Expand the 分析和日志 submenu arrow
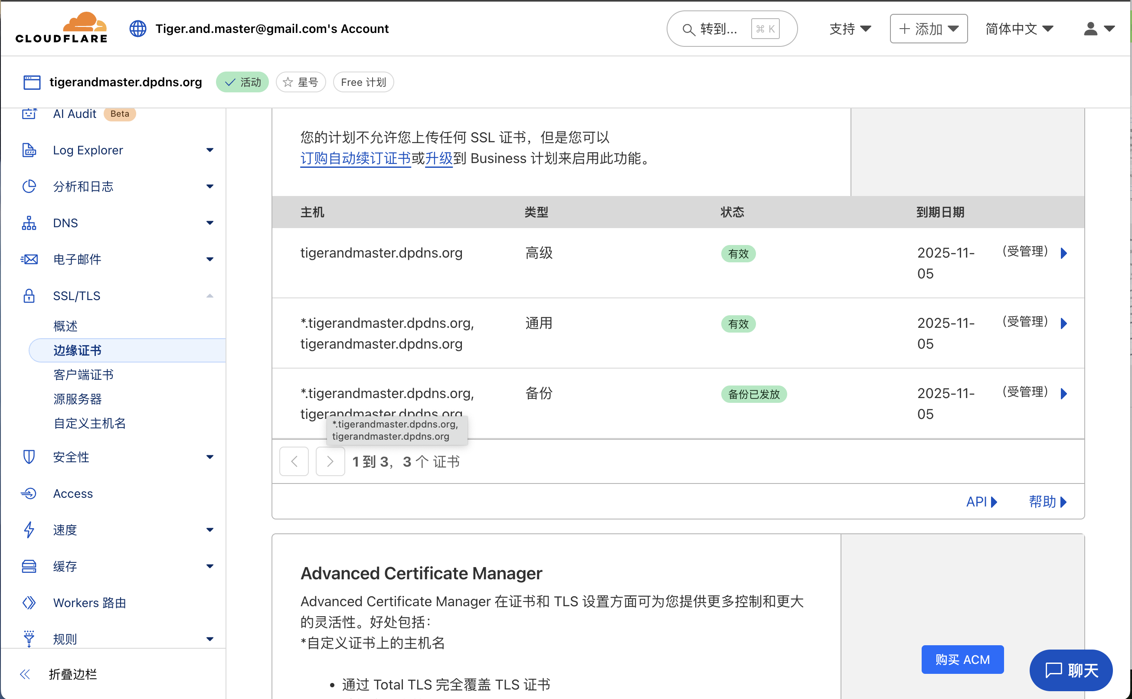The width and height of the screenshot is (1132, 699). coord(210,186)
